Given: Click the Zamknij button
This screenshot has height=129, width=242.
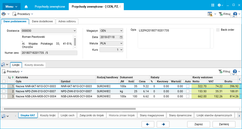Looking at the screenshot, I should pyautogui.click(x=224, y=124).
